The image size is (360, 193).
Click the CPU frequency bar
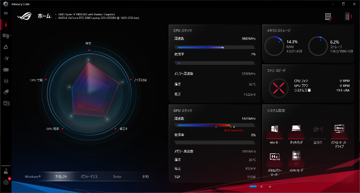coord(215,48)
